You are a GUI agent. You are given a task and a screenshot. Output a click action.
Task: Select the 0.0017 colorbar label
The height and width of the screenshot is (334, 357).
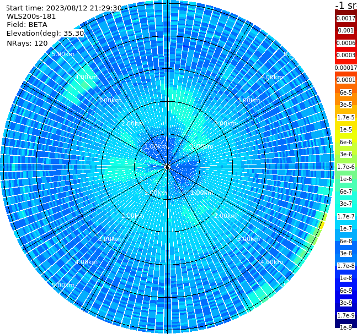(346, 18)
